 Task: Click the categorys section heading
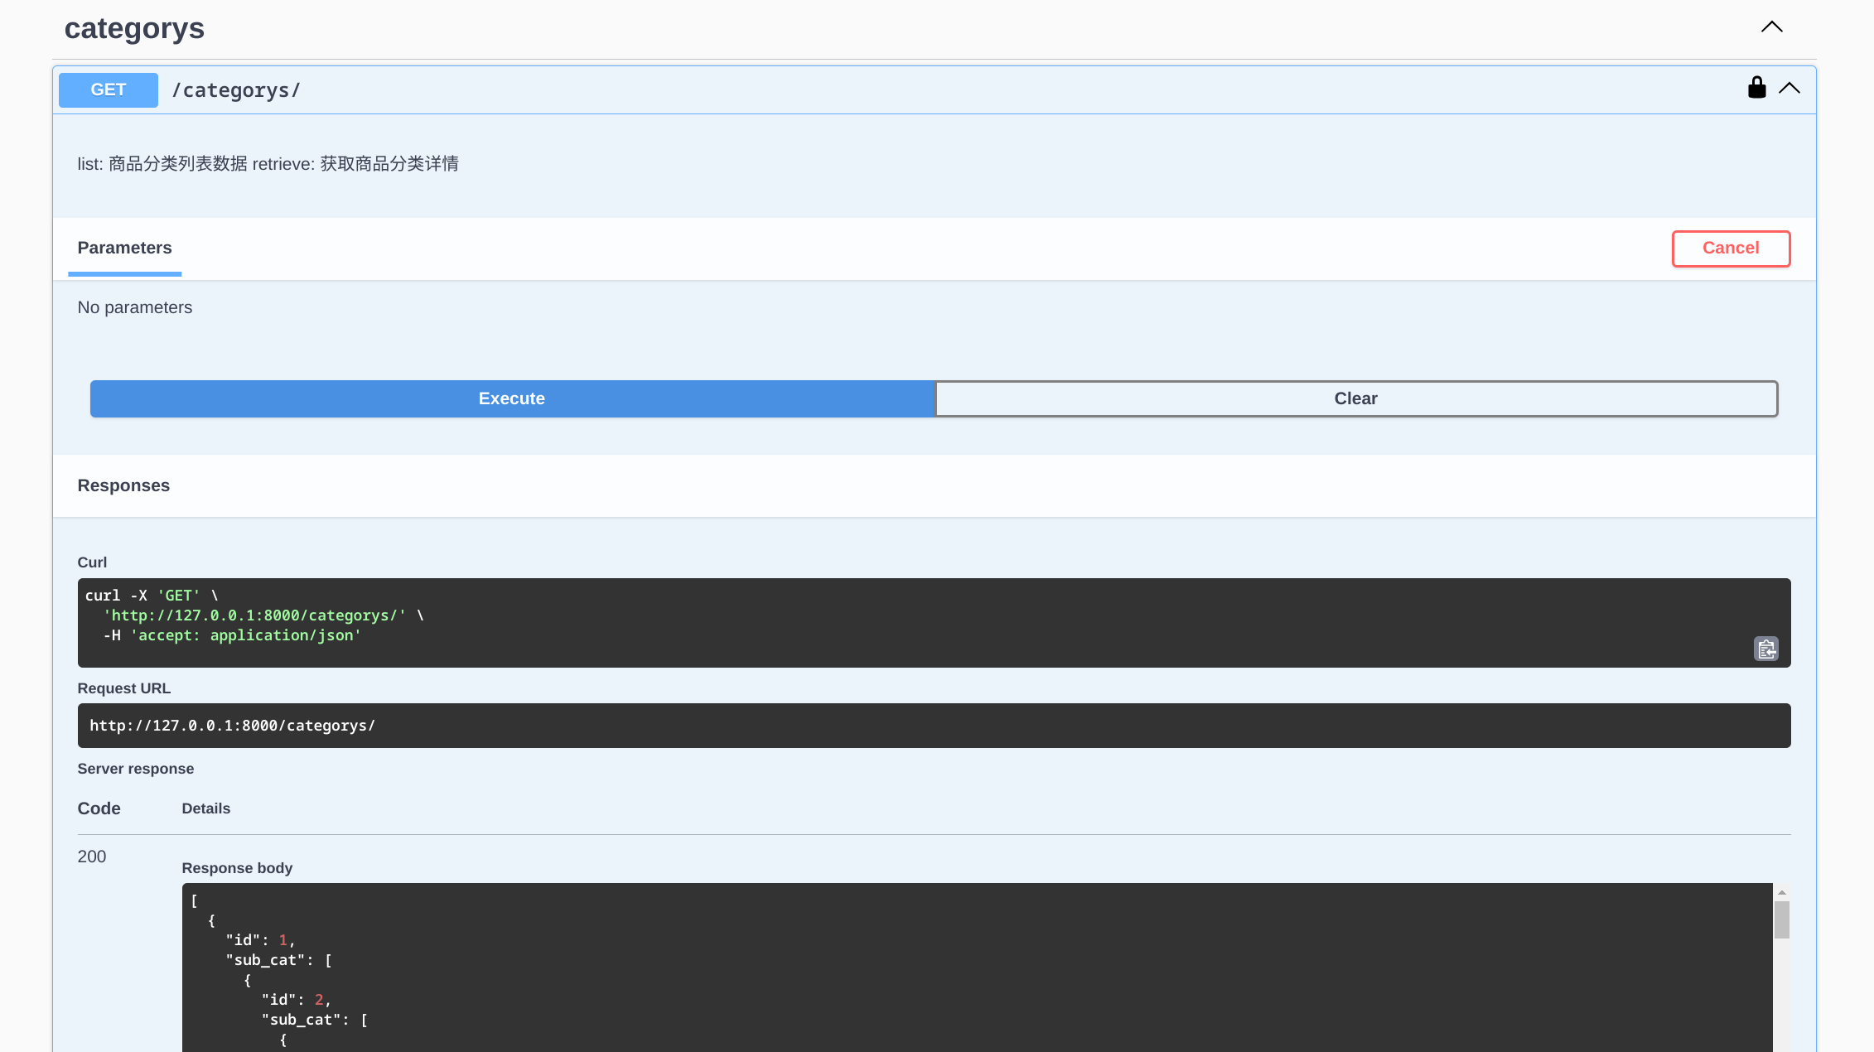click(134, 29)
